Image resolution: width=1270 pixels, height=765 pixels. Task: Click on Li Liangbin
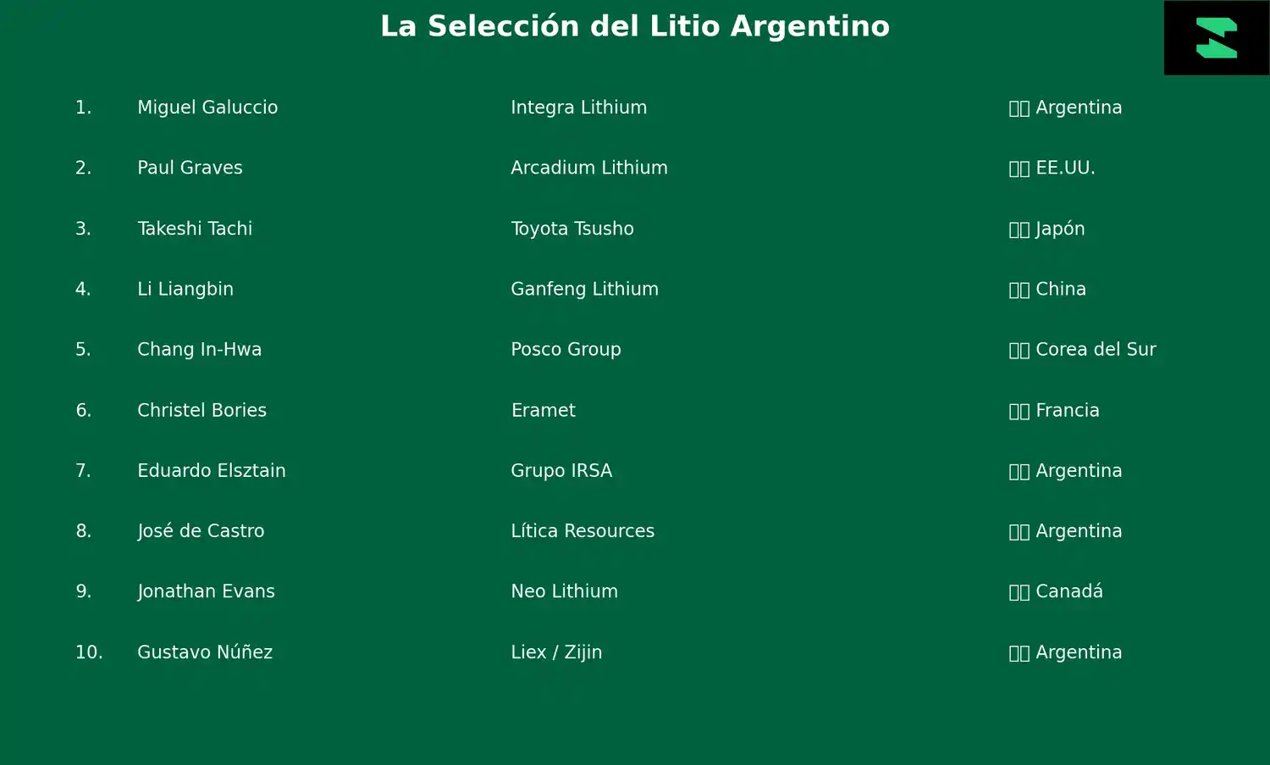pyautogui.click(x=185, y=289)
